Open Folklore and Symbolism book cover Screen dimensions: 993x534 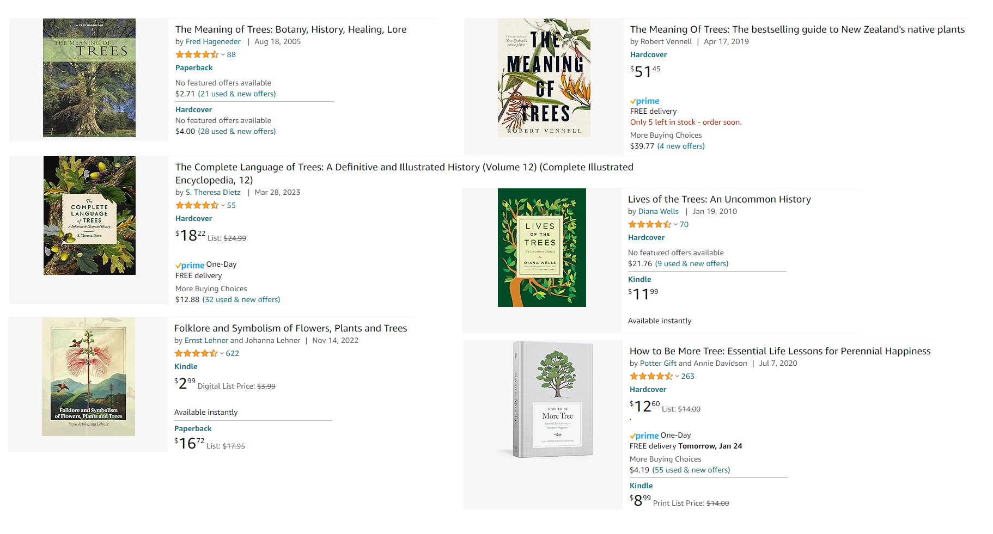click(88, 377)
